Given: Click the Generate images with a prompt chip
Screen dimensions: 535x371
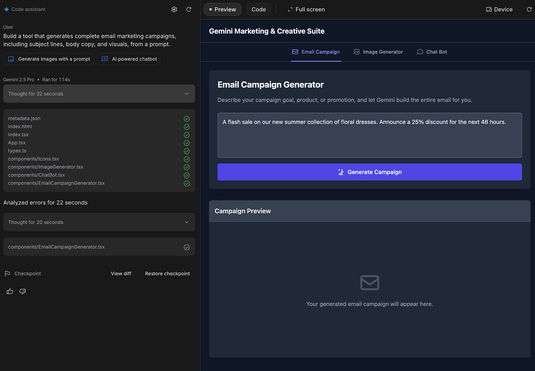Looking at the screenshot, I should (49, 59).
